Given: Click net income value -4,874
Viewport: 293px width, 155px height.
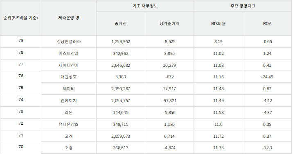Looking at the screenshot, I should (x=169, y=148).
